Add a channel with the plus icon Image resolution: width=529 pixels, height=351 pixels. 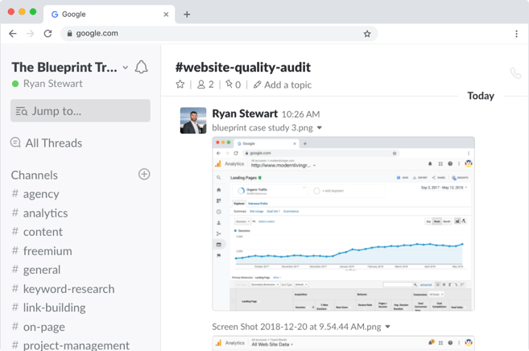coord(144,175)
